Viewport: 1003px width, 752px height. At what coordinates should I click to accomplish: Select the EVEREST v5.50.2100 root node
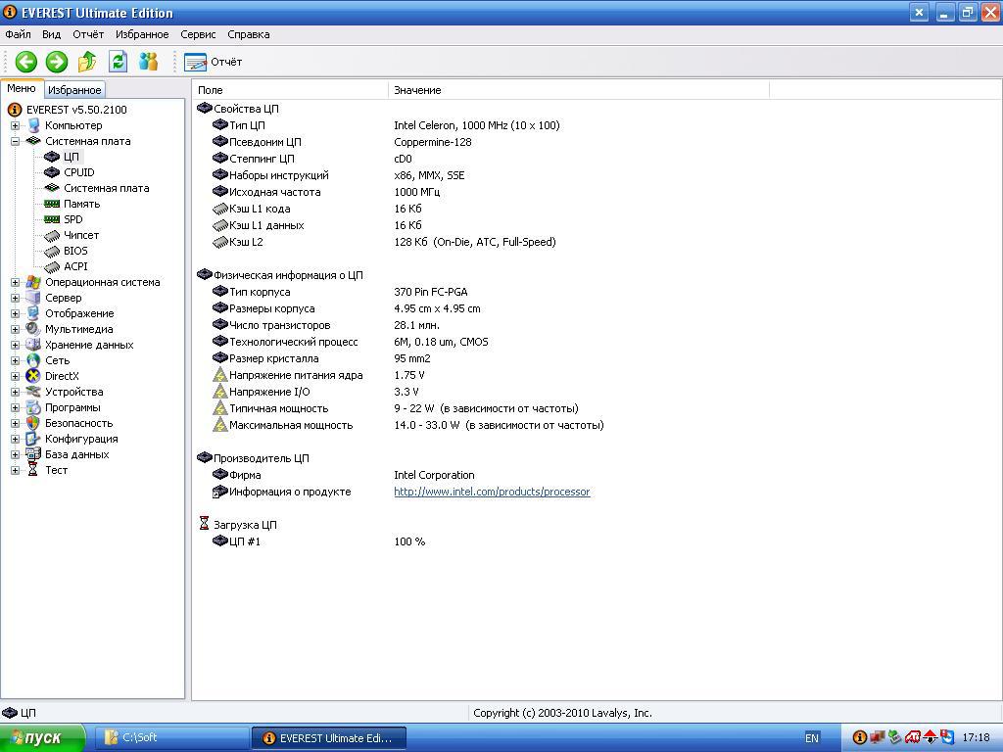tap(76, 110)
